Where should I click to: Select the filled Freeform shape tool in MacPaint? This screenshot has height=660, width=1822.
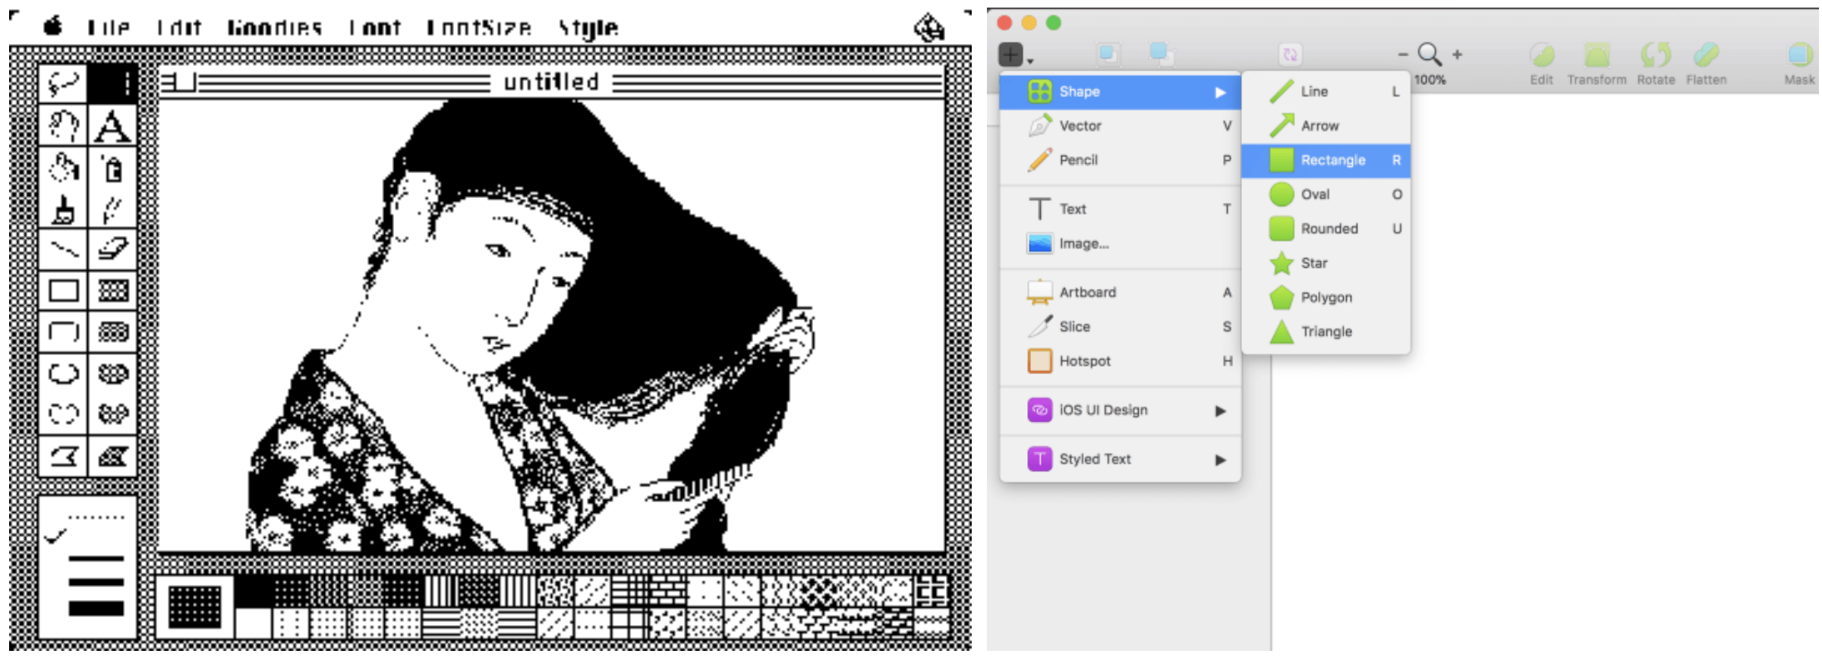(112, 414)
